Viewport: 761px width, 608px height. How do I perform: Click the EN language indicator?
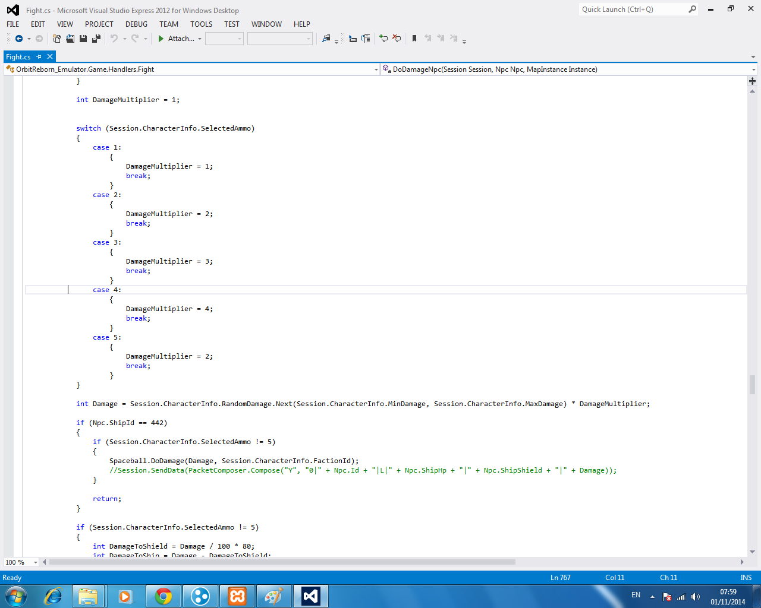(x=636, y=594)
